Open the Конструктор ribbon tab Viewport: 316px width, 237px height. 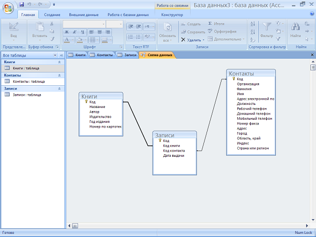(x=172, y=15)
